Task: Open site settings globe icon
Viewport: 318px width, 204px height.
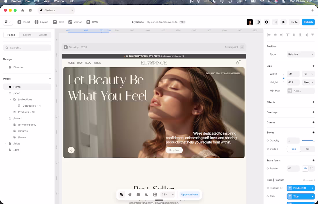Action: point(258,22)
